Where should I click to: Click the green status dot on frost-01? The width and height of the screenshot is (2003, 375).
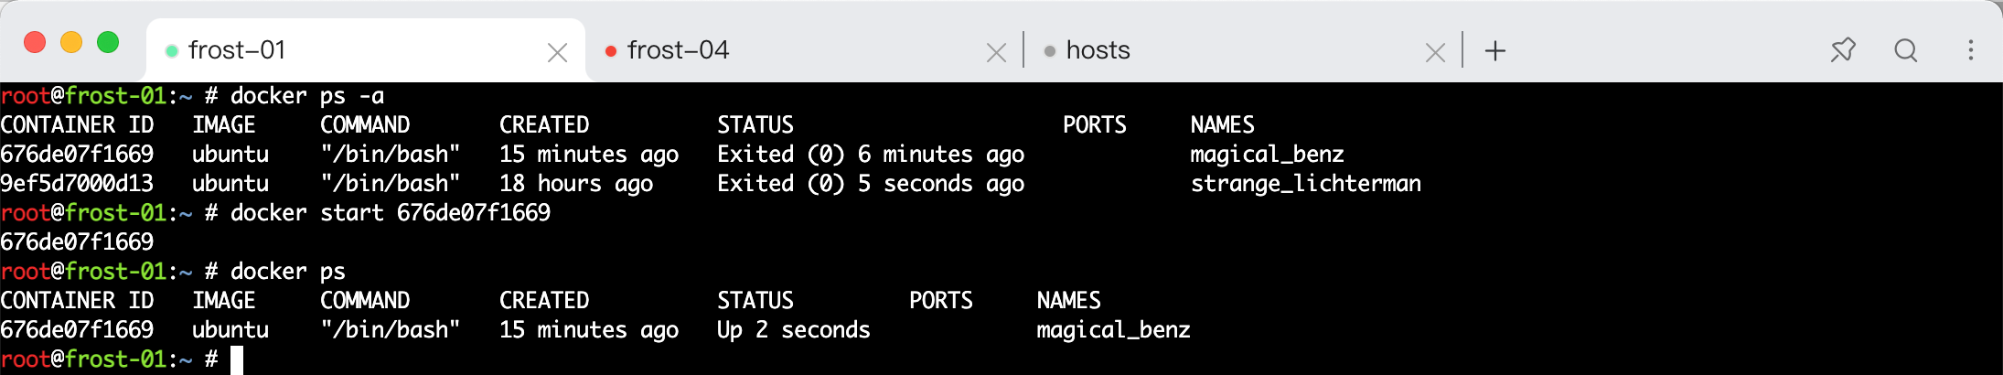point(171,51)
